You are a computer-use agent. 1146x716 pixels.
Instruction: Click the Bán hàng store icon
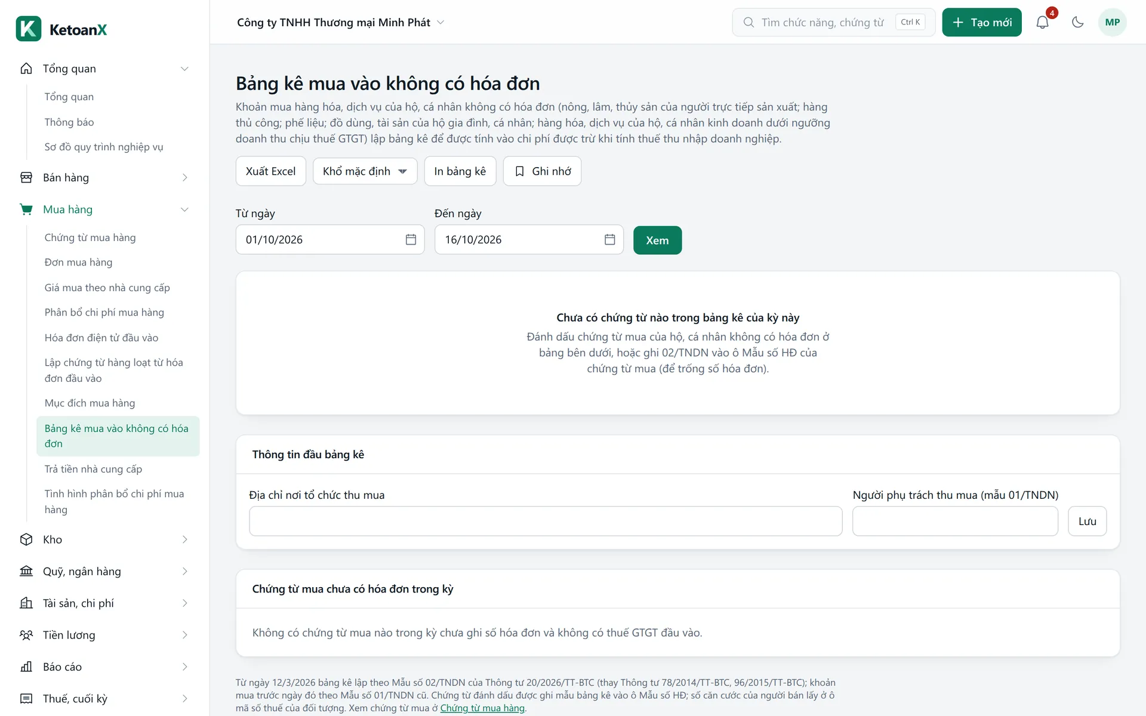[26, 178]
